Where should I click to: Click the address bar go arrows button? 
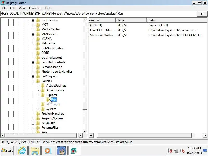tap(202, 14)
